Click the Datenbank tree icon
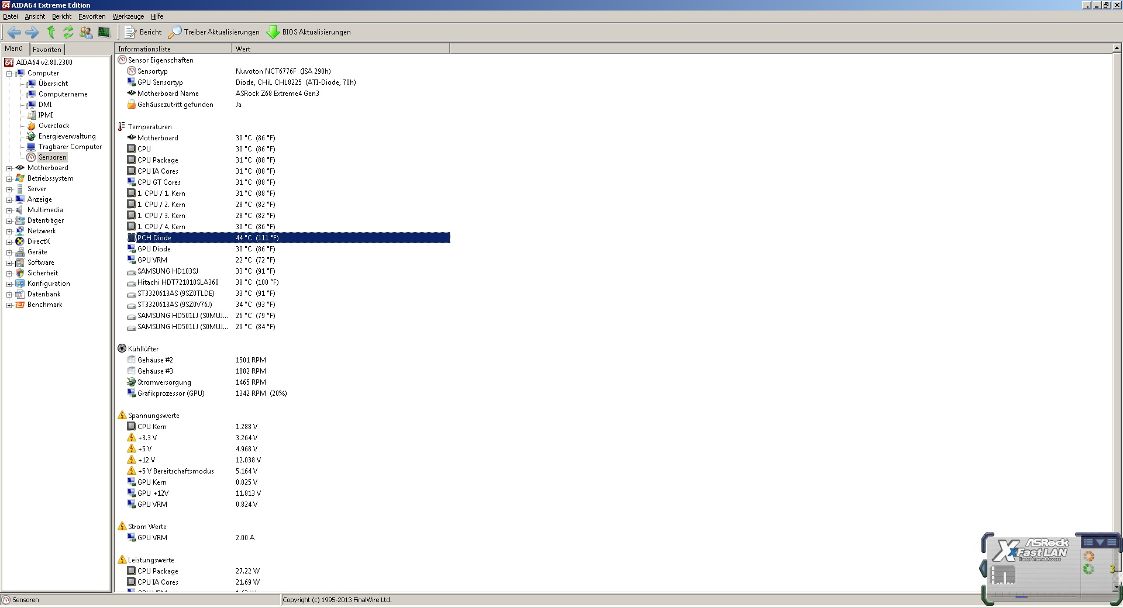 [20, 294]
